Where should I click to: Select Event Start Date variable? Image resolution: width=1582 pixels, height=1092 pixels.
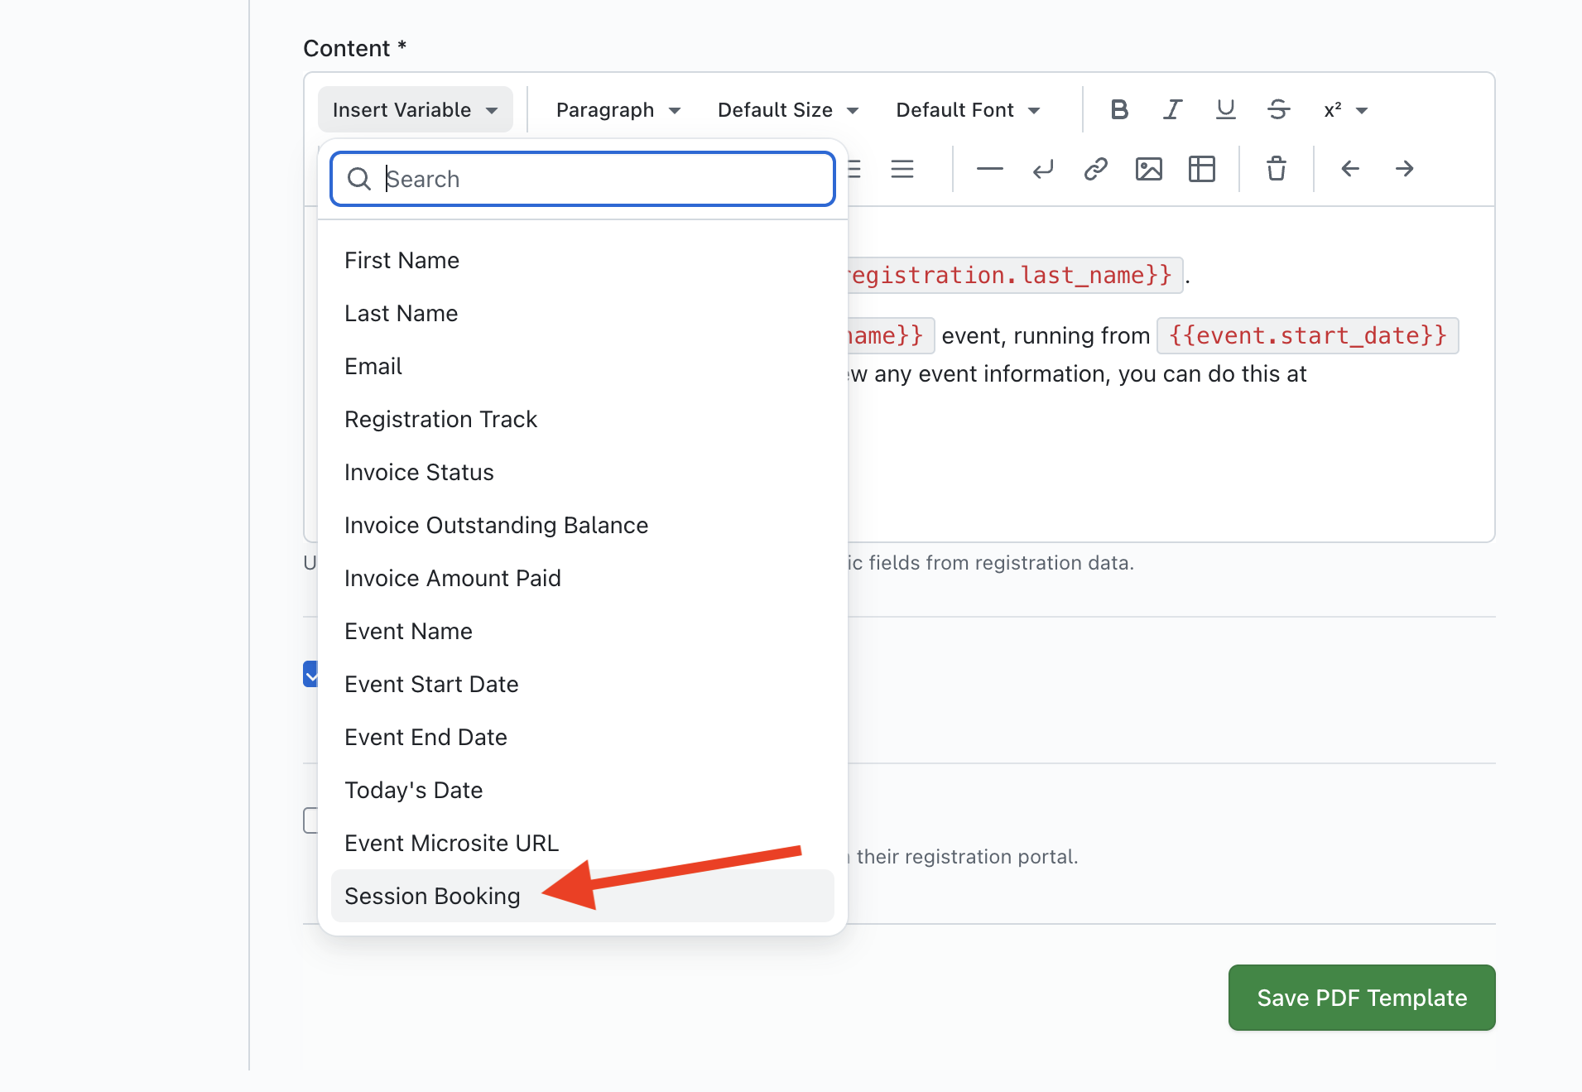point(582,684)
